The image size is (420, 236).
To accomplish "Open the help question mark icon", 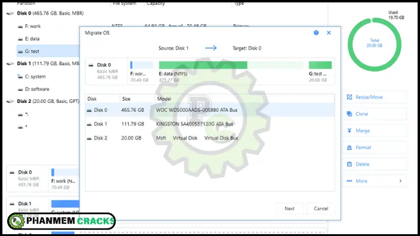I will (x=316, y=33).
